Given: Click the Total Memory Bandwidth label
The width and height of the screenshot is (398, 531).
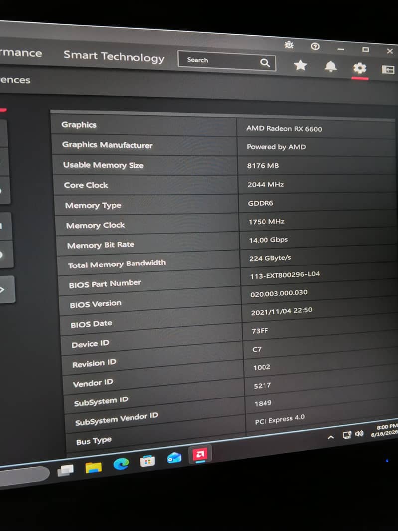Looking at the screenshot, I should pos(117,264).
